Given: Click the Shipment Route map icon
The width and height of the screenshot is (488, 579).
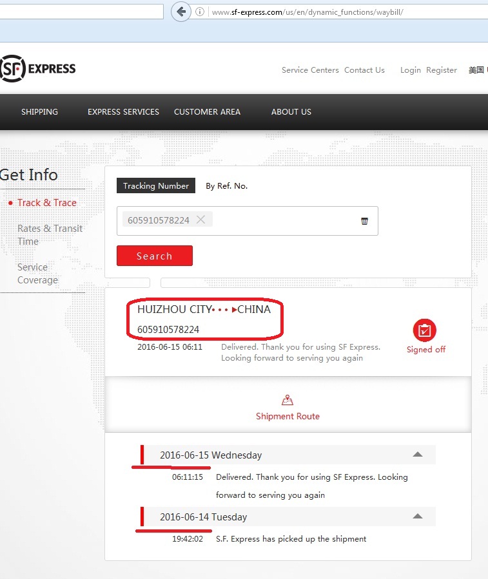Looking at the screenshot, I should 288,400.
